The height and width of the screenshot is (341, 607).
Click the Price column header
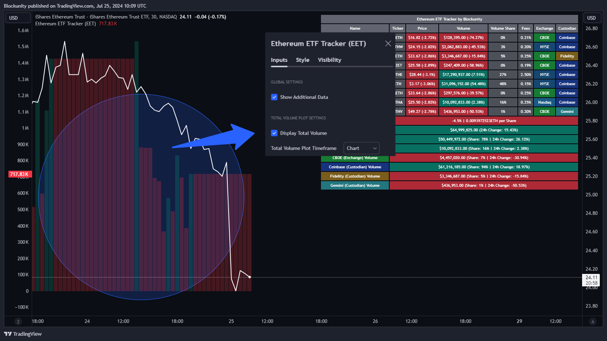click(x=422, y=28)
